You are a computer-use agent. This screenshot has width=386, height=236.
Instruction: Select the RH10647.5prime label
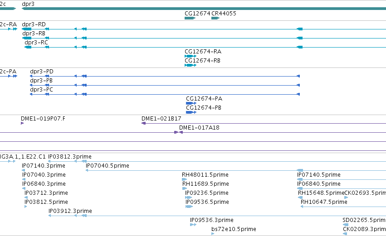324,202
